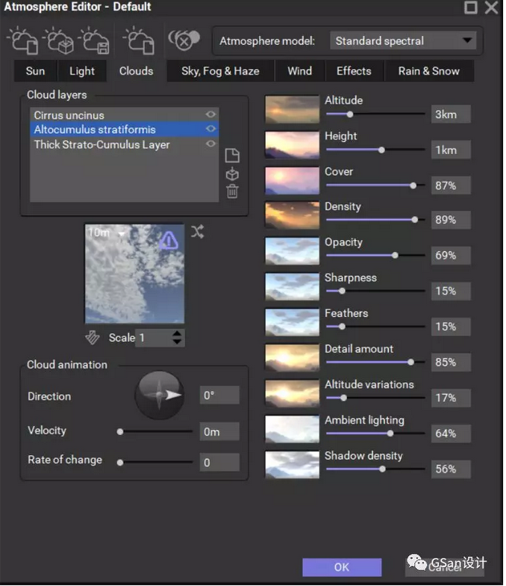Toggle visibility of Altocumulus stratiformis layer
This screenshot has height=586, width=506.
tap(210, 129)
